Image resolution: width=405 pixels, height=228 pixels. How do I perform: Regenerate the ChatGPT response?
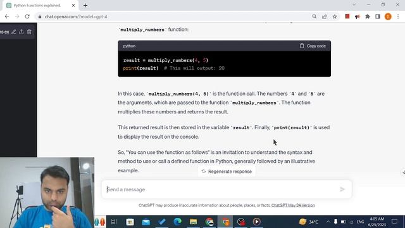tap(227, 172)
